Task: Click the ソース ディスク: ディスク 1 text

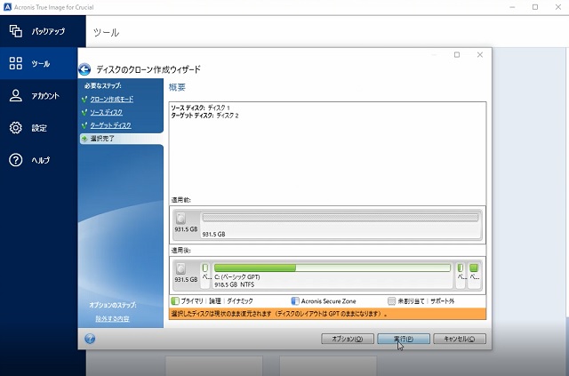Action: tap(200, 108)
